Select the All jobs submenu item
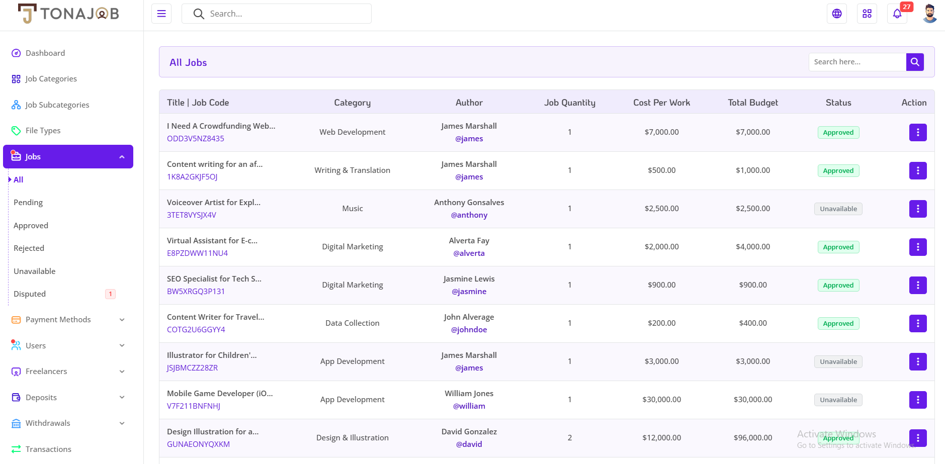Viewport: 945px width, 464px height. 18,179
